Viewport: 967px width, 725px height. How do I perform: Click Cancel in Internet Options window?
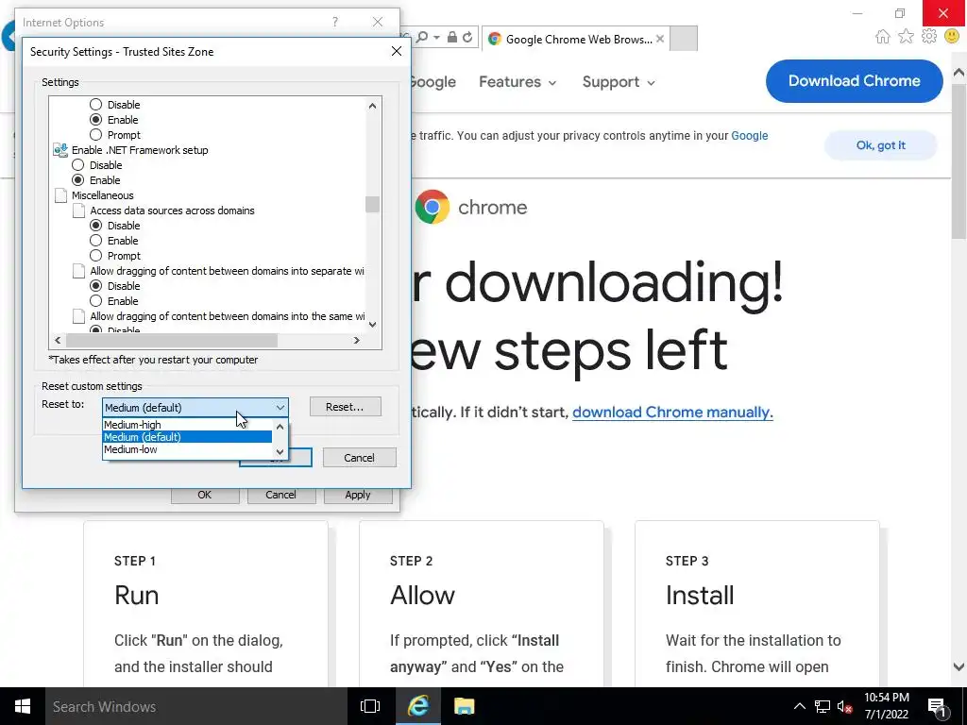point(280,495)
